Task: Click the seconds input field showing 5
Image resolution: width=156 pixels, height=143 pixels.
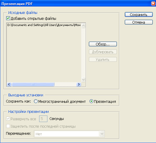Action: 43,119
